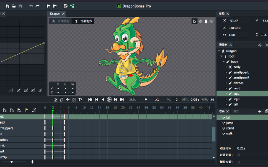Click the green Share icon
The image size is (268, 167).
click(x=72, y=6)
